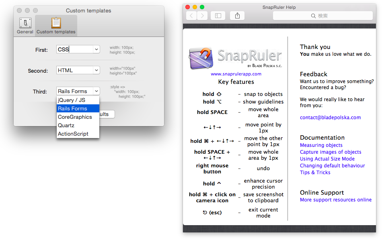Click the Online Support heading
Viewport: 382px width, 242px height.
[x=322, y=193]
